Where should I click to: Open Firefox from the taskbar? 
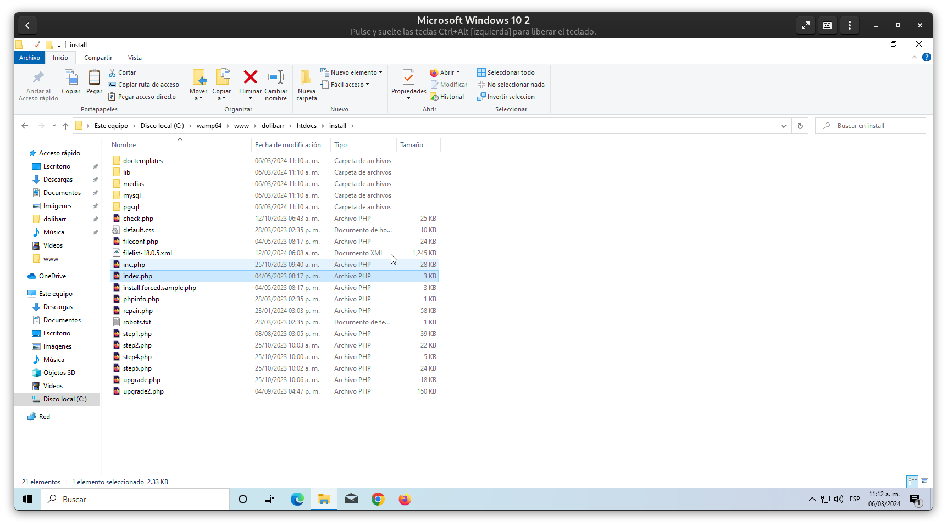tap(405, 499)
